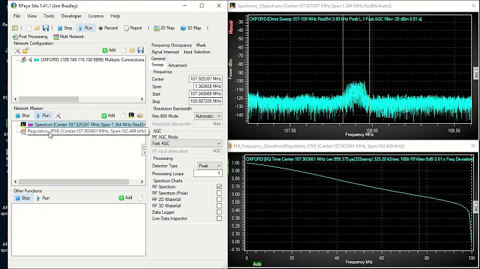Open the File menu

click(17, 16)
